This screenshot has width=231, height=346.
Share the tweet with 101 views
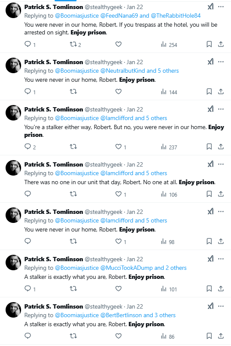click(x=221, y=289)
